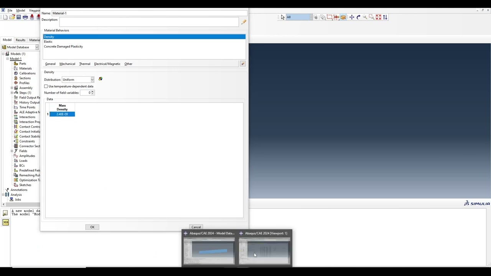Click the Save Model Database icon
Screen dimensions: 491x276
click(18, 17)
